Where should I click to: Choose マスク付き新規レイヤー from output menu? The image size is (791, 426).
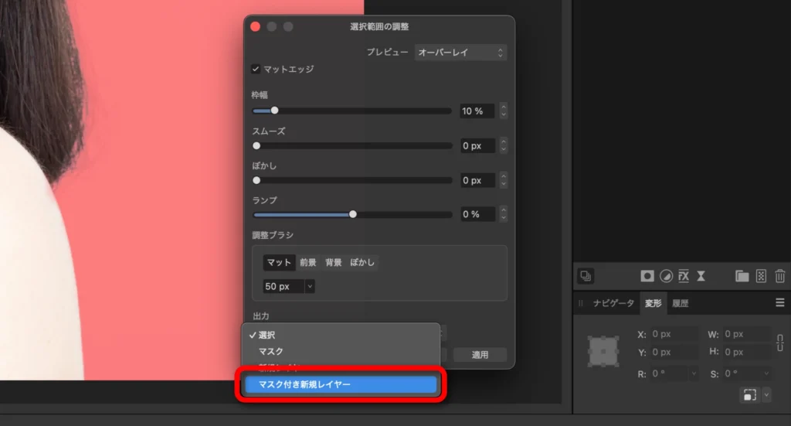point(341,384)
